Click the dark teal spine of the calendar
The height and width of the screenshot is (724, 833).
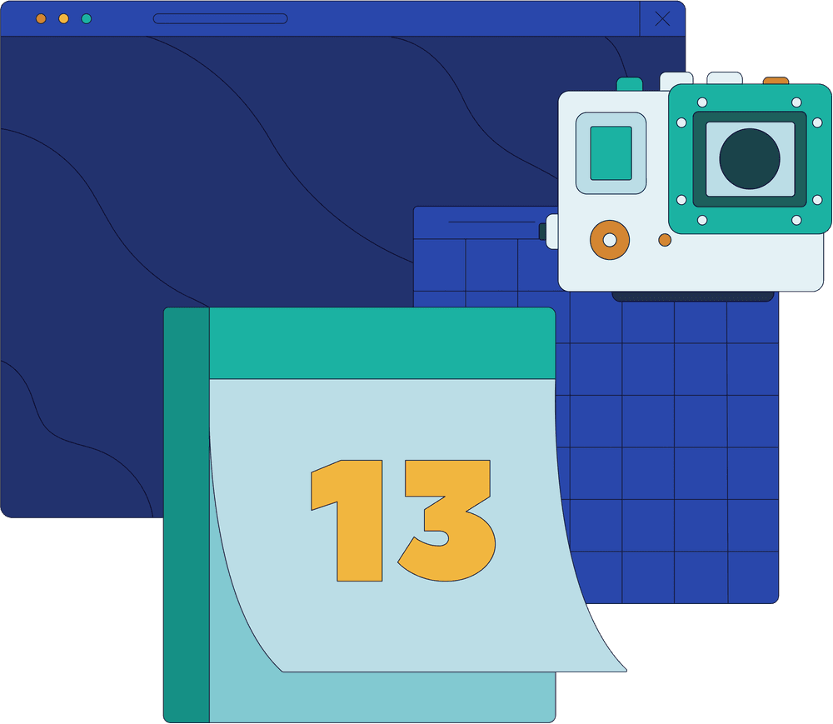(187, 515)
